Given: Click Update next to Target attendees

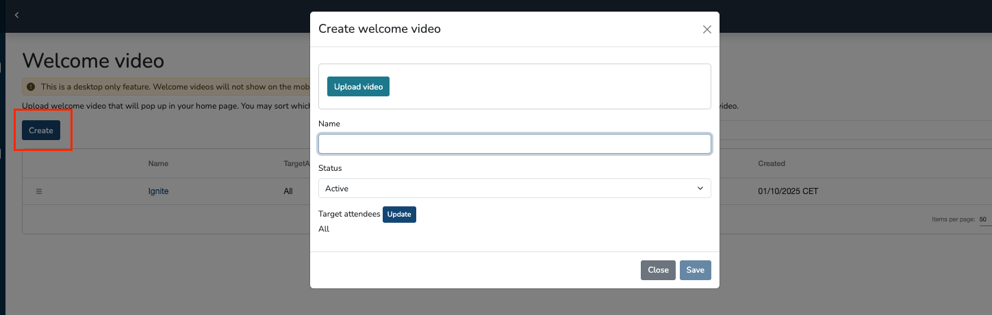Looking at the screenshot, I should [399, 214].
